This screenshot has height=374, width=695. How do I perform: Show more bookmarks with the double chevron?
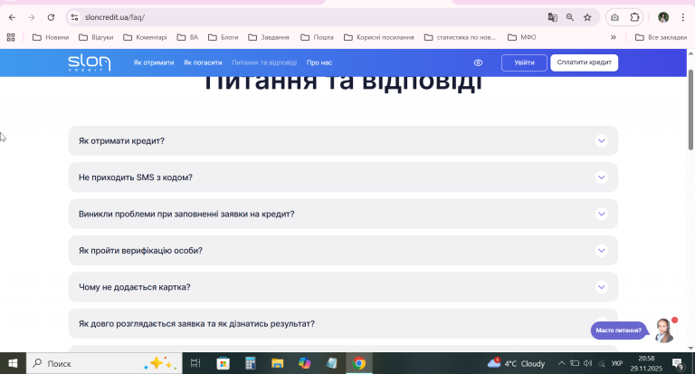[x=614, y=37]
